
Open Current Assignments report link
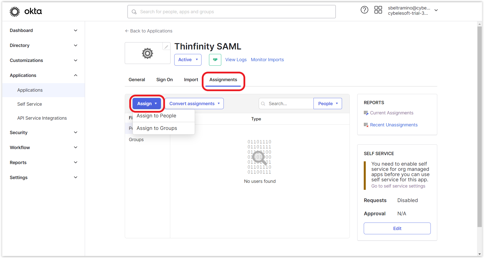click(391, 113)
